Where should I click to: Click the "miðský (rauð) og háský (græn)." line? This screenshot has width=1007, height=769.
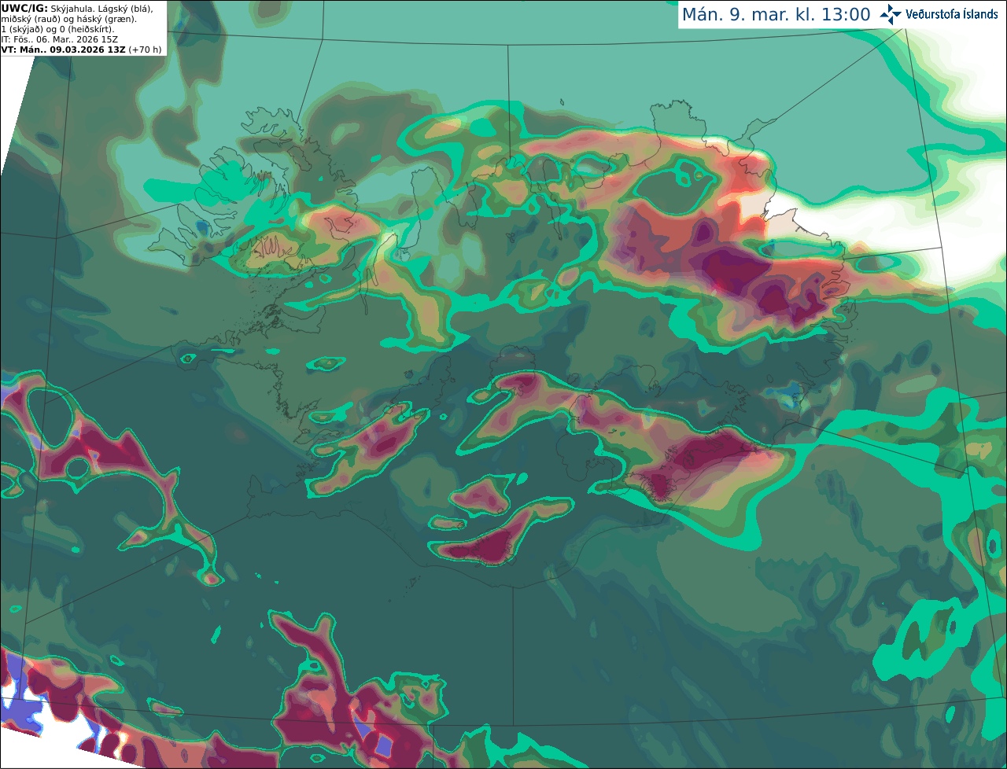(x=68, y=19)
